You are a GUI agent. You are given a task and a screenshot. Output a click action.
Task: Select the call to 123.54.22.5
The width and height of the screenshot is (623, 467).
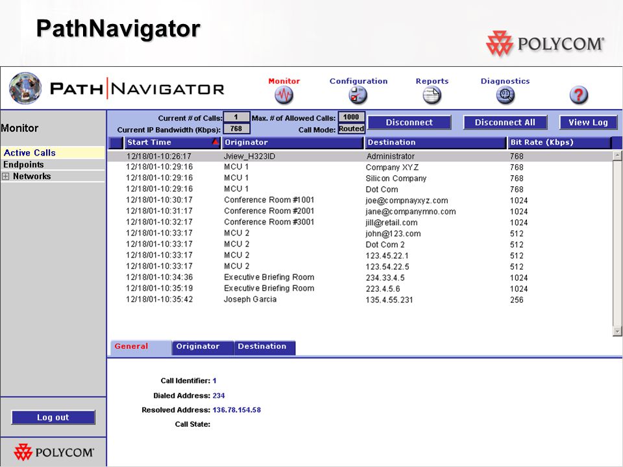coord(360,267)
